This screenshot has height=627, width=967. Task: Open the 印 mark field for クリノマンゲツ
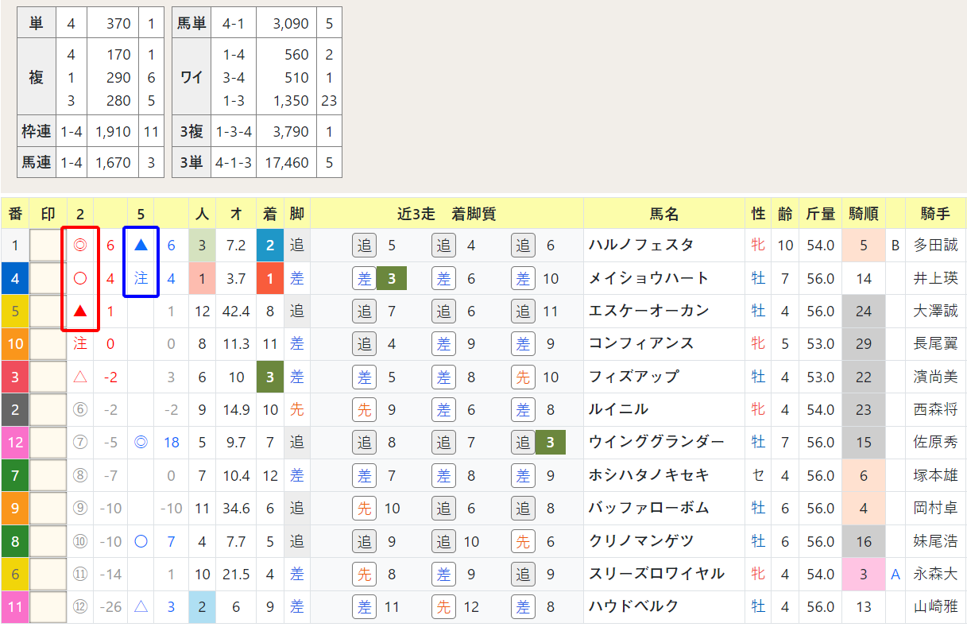(x=48, y=541)
